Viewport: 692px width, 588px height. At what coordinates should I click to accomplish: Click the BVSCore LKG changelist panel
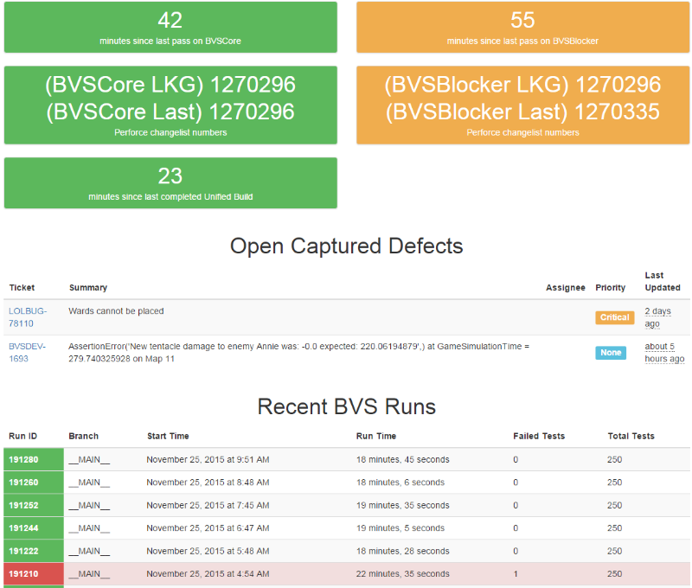click(170, 105)
